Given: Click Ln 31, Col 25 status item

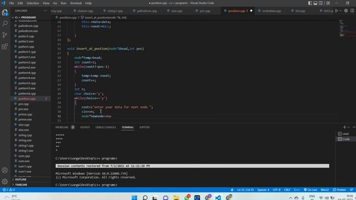Looking at the screenshot, I should click(x=245, y=190).
